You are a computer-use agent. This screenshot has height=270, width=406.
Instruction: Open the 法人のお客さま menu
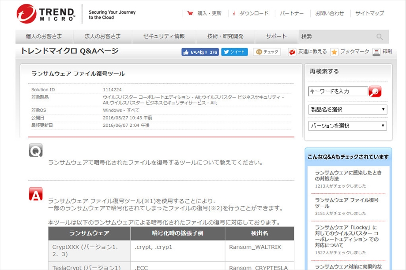pyautogui.click(x=103, y=37)
